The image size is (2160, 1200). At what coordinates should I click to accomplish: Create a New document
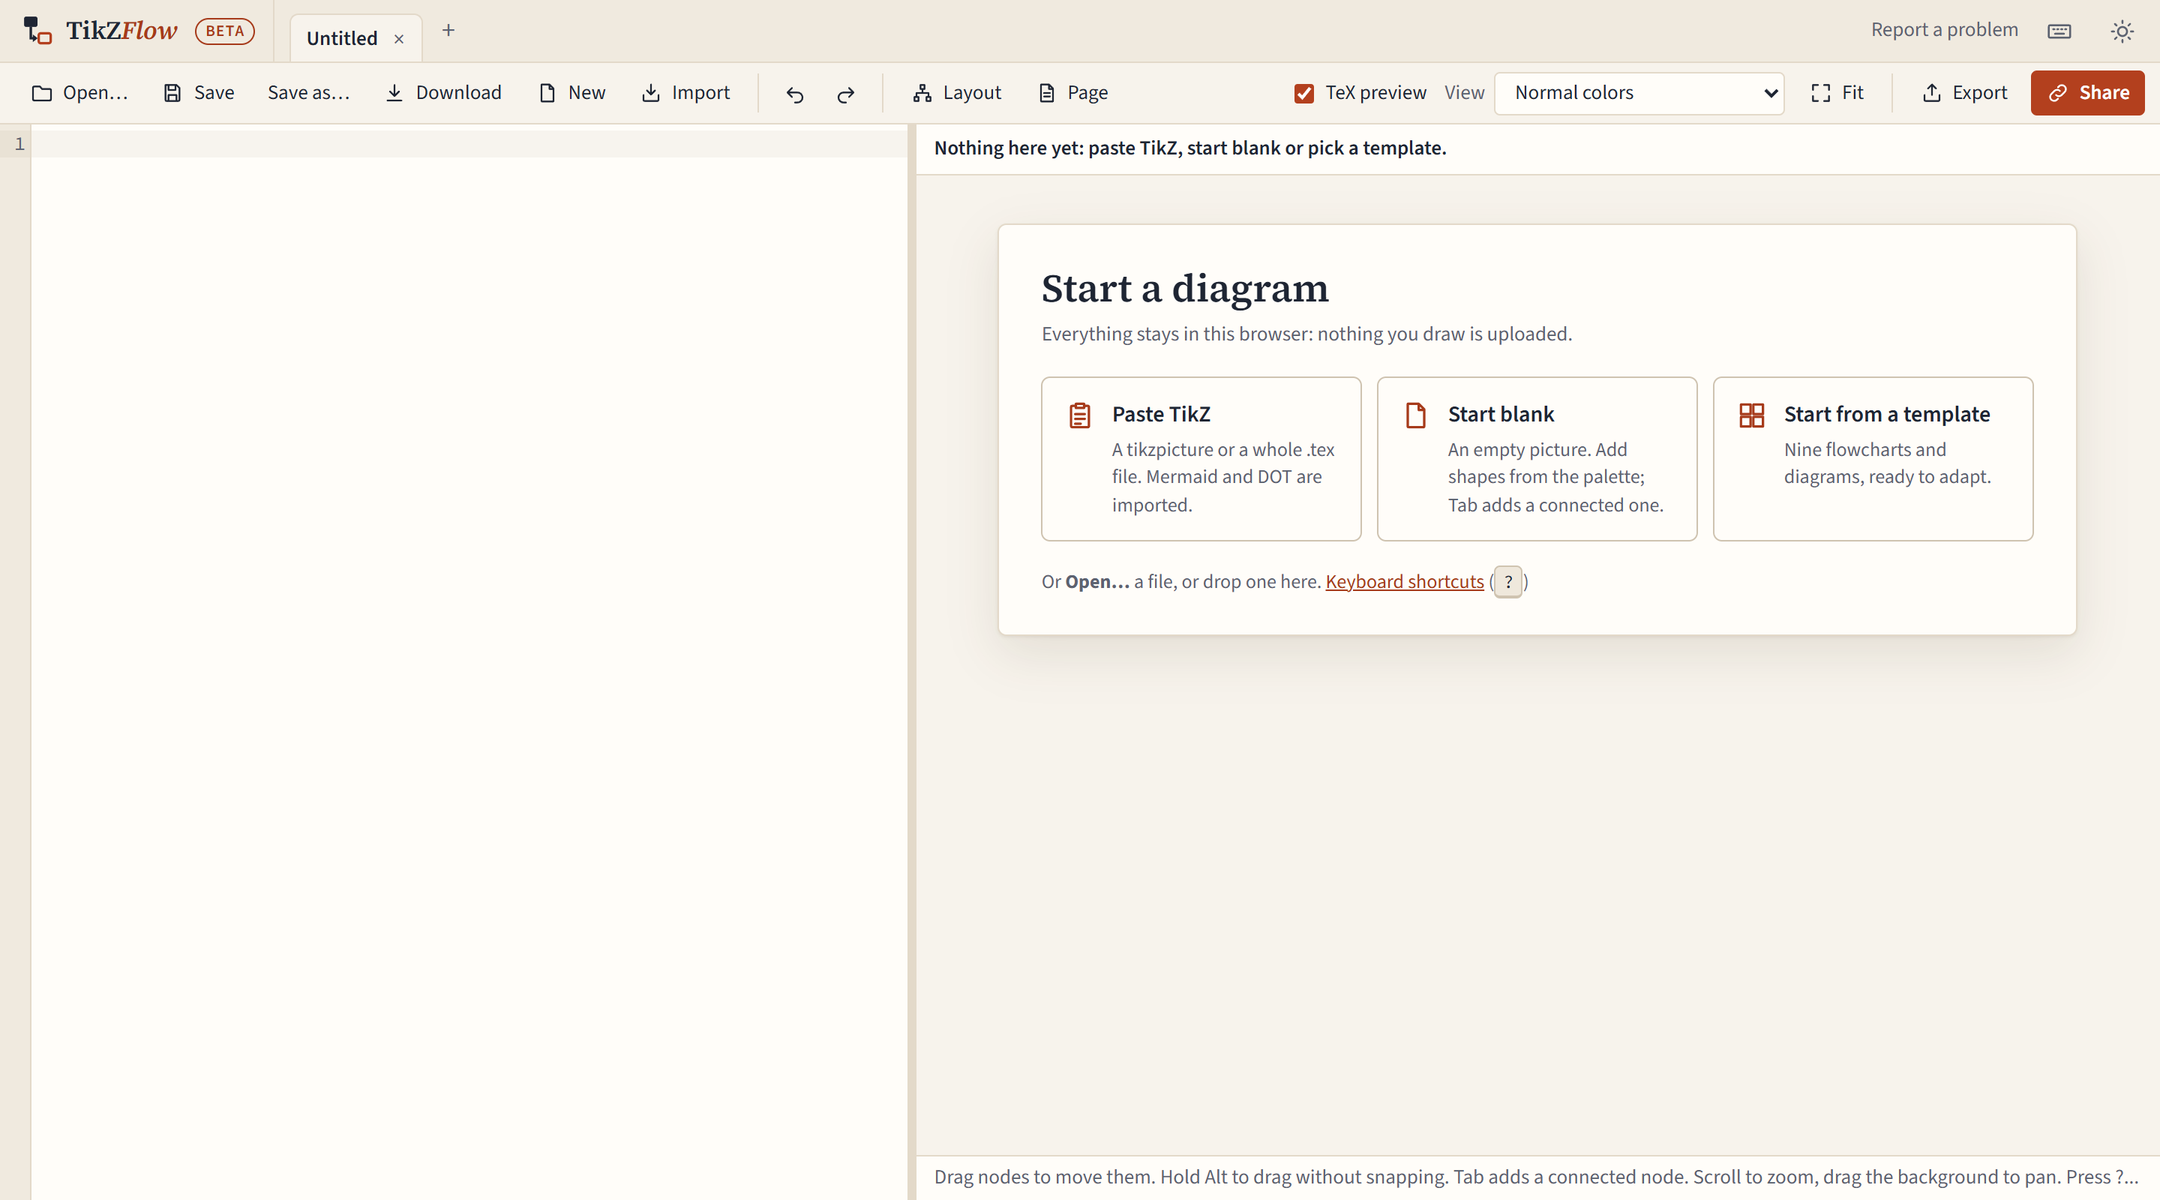pos(571,93)
